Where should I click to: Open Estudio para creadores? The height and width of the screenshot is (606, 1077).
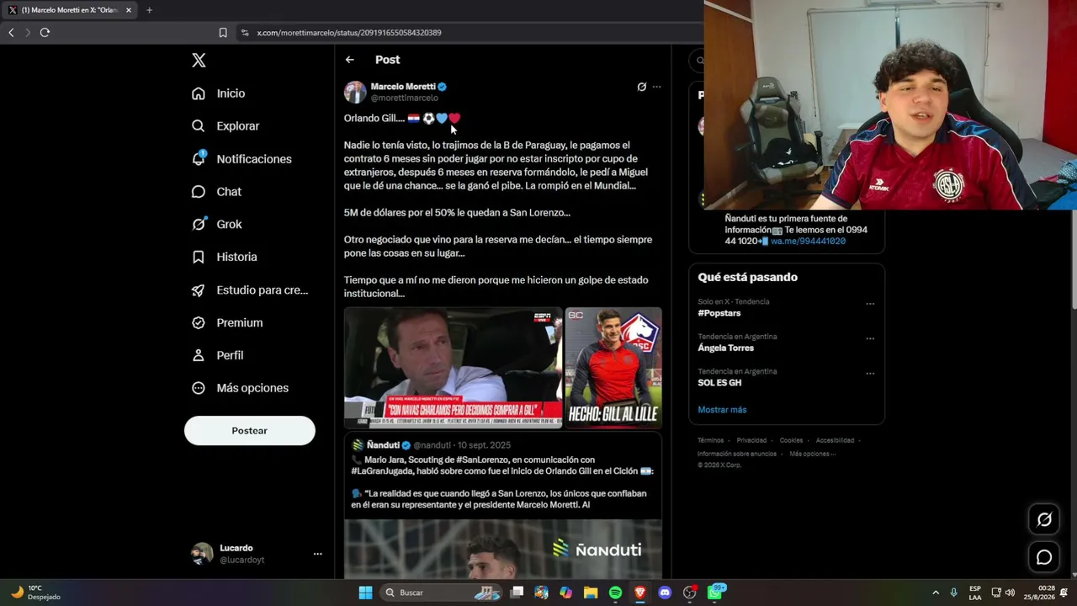click(x=249, y=290)
